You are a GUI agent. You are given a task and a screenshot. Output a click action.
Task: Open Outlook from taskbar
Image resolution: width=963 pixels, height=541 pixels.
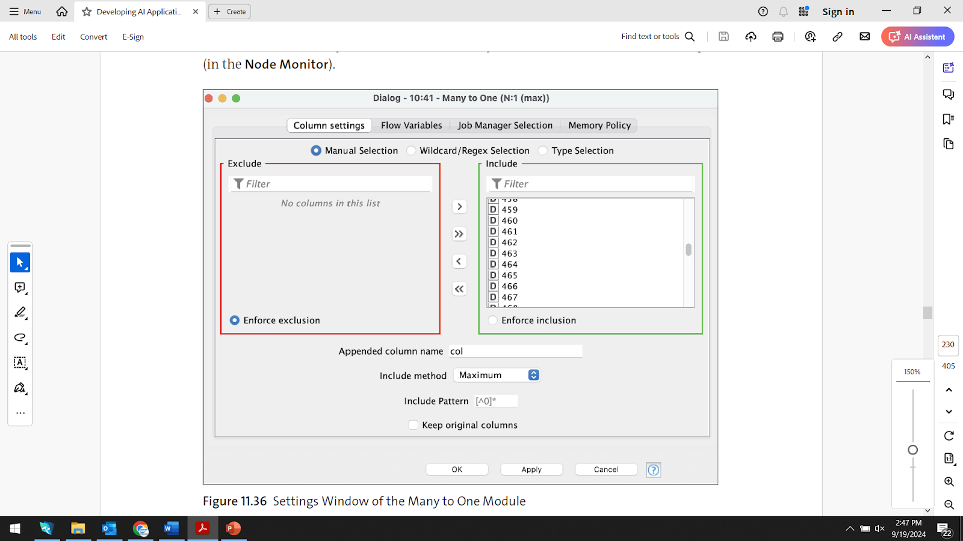pyautogui.click(x=109, y=528)
